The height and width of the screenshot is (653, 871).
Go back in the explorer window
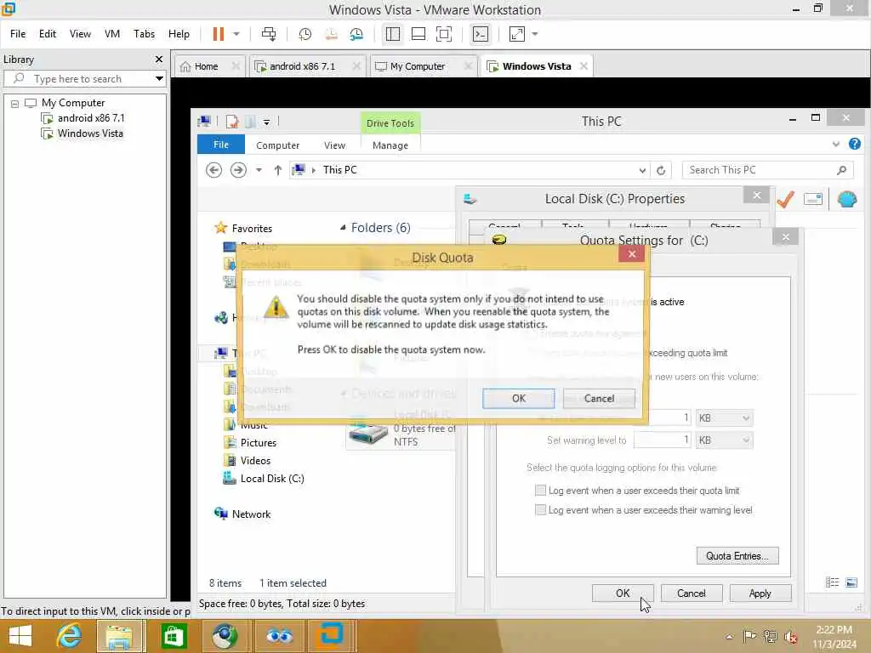click(213, 170)
